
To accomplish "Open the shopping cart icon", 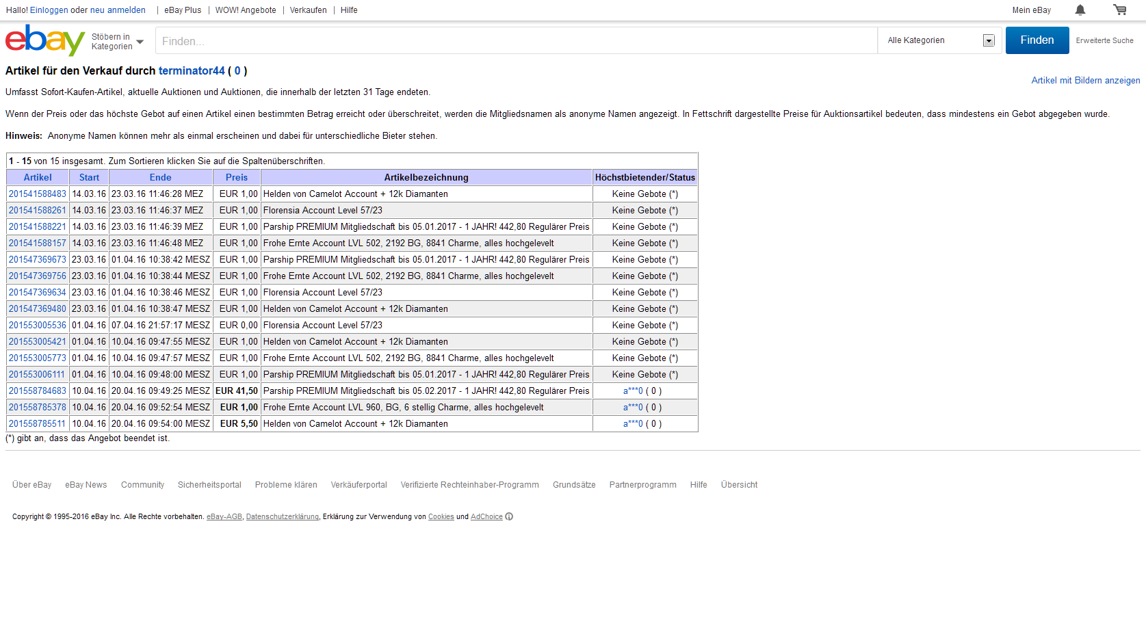I will click(1120, 10).
